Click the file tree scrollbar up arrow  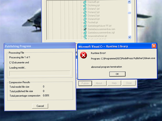pos(129,2)
